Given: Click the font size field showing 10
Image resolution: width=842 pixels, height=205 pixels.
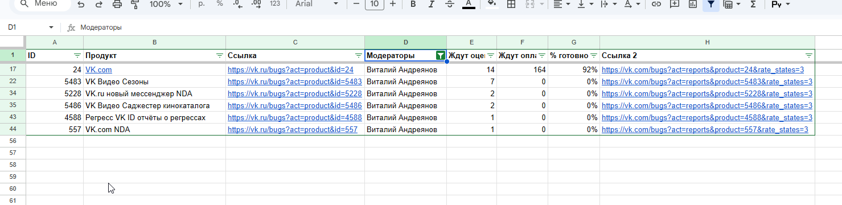Looking at the screenshot, I should (374, 4).
